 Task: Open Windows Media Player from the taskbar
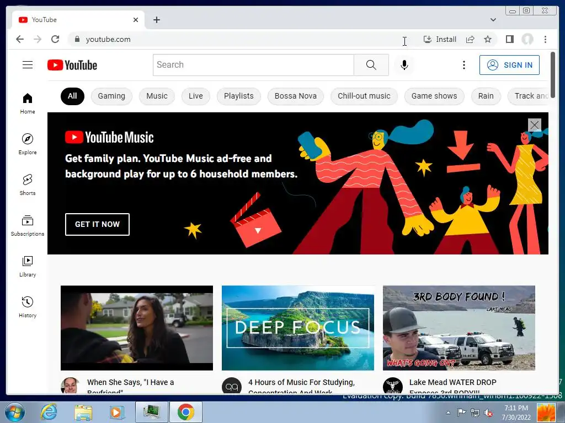pos(116,412)
